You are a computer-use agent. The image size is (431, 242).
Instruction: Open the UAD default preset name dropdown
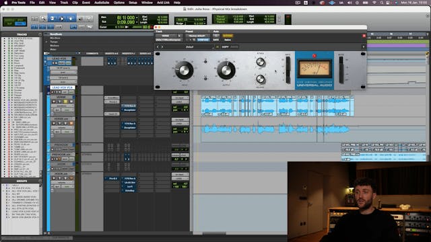pyautogui.click(x=189, y=47)
